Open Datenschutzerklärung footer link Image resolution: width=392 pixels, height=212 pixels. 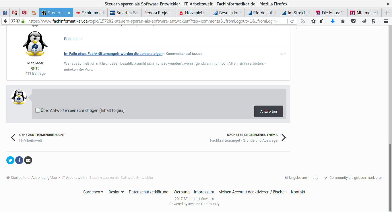149,192
